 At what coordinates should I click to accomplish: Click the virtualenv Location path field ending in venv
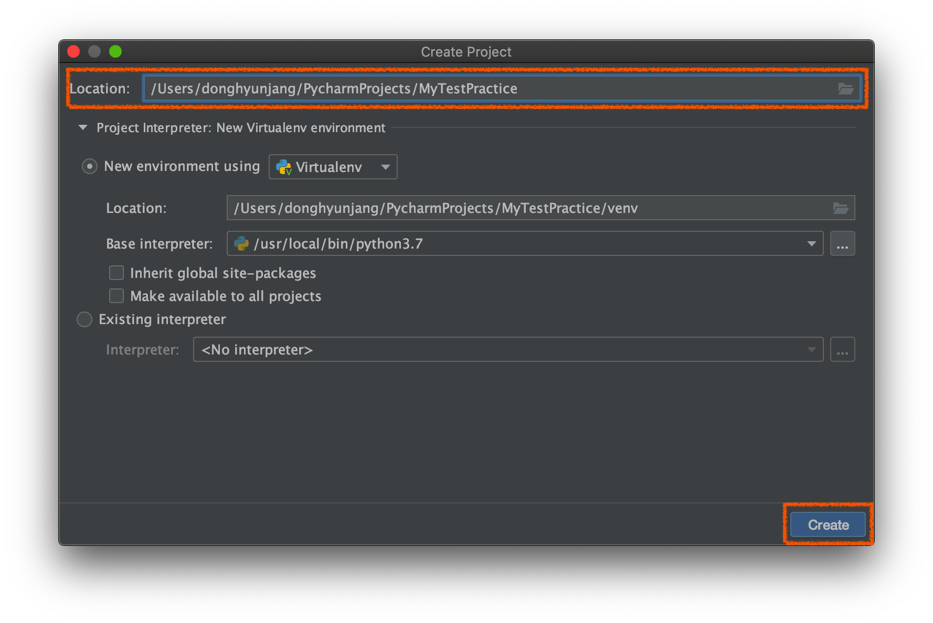[x=540, y=208]
